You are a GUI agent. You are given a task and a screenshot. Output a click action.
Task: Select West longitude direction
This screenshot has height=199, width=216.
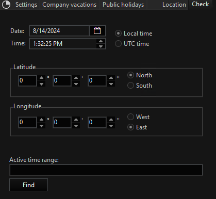(138, 117)
